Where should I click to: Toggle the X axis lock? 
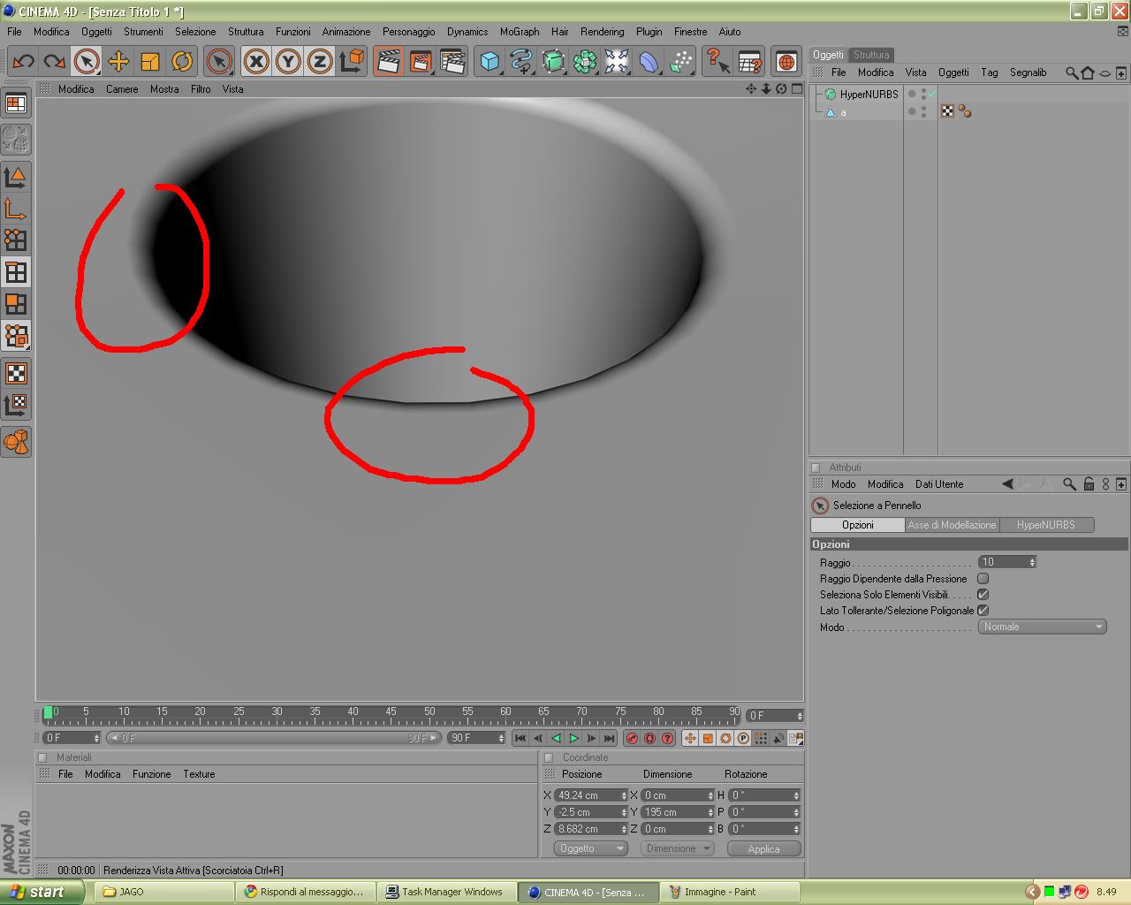[x=256, y=61]
